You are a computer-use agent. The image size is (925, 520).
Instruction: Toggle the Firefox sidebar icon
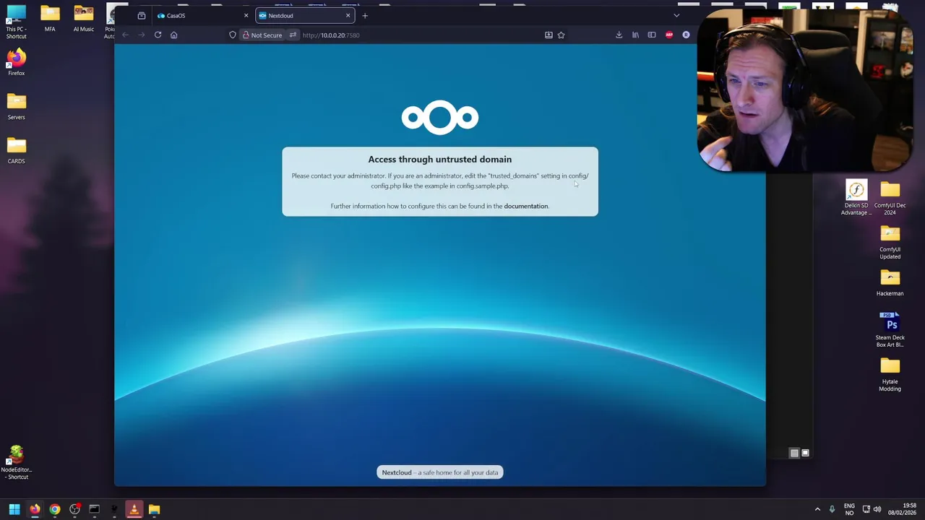coord(652,35)
